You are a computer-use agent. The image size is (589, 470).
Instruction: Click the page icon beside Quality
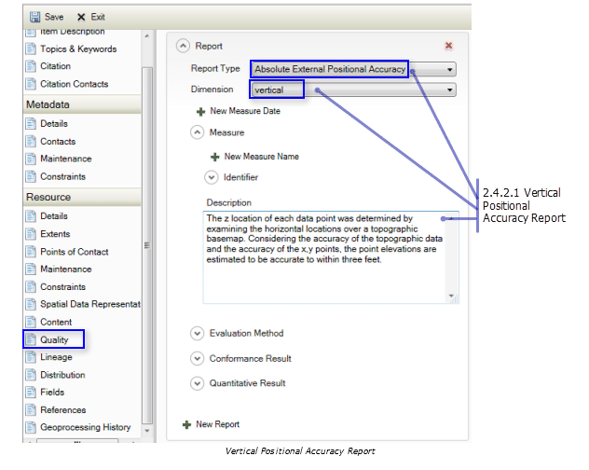coord(31,339)
